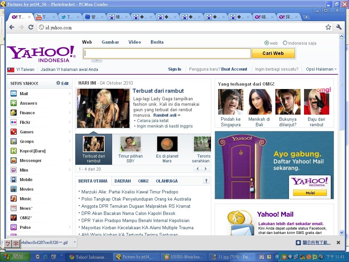Click the Cari Web search button
The width and height of the screenshot is (349, 262).
tap(273, 53)
